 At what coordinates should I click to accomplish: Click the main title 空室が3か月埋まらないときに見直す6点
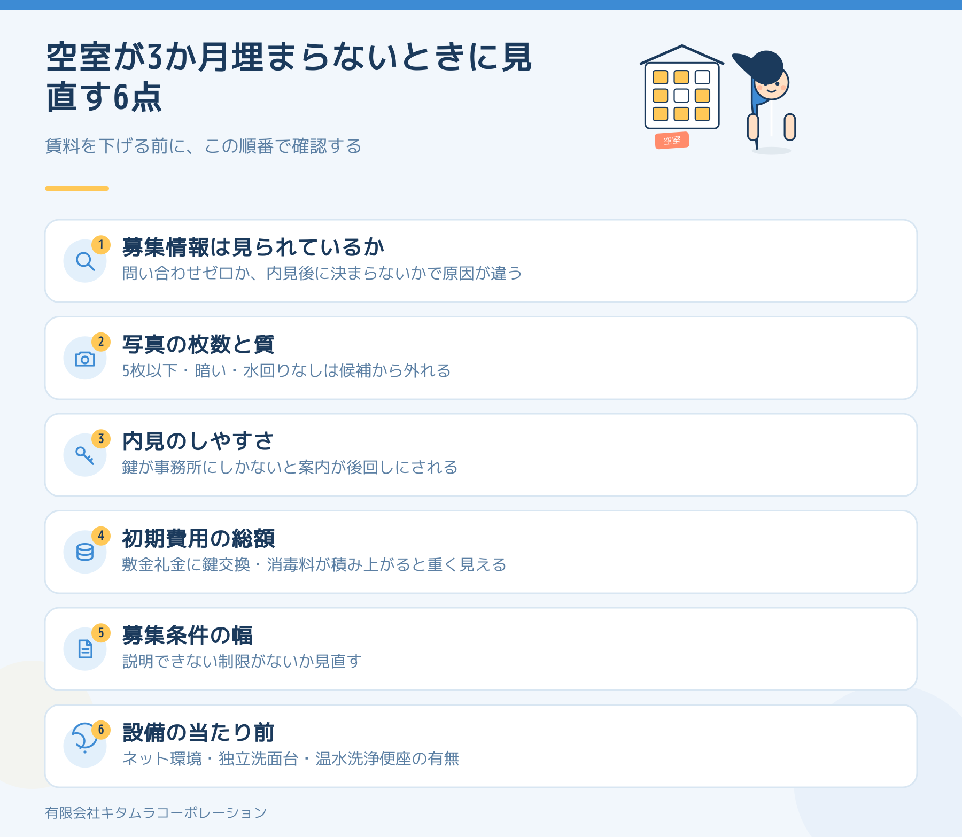point(289,77)
